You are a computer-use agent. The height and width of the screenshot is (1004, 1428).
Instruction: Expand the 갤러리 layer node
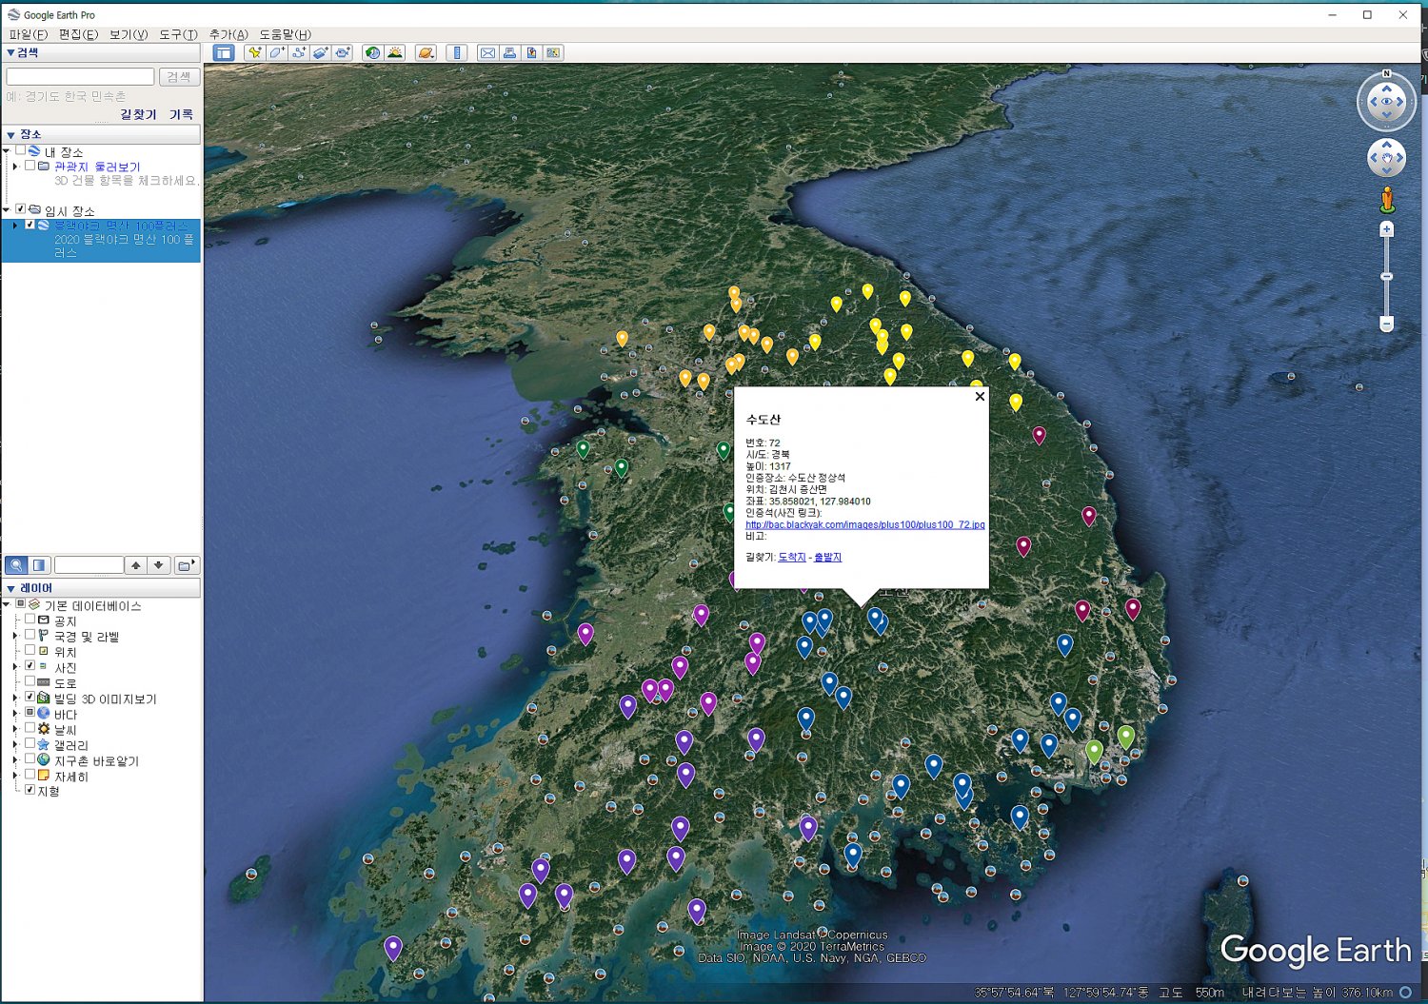coord(15,744)
